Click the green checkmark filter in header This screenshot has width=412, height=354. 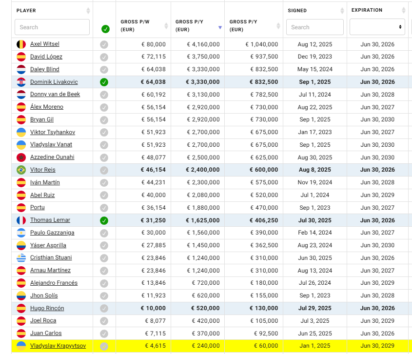[x=105, y=29]
